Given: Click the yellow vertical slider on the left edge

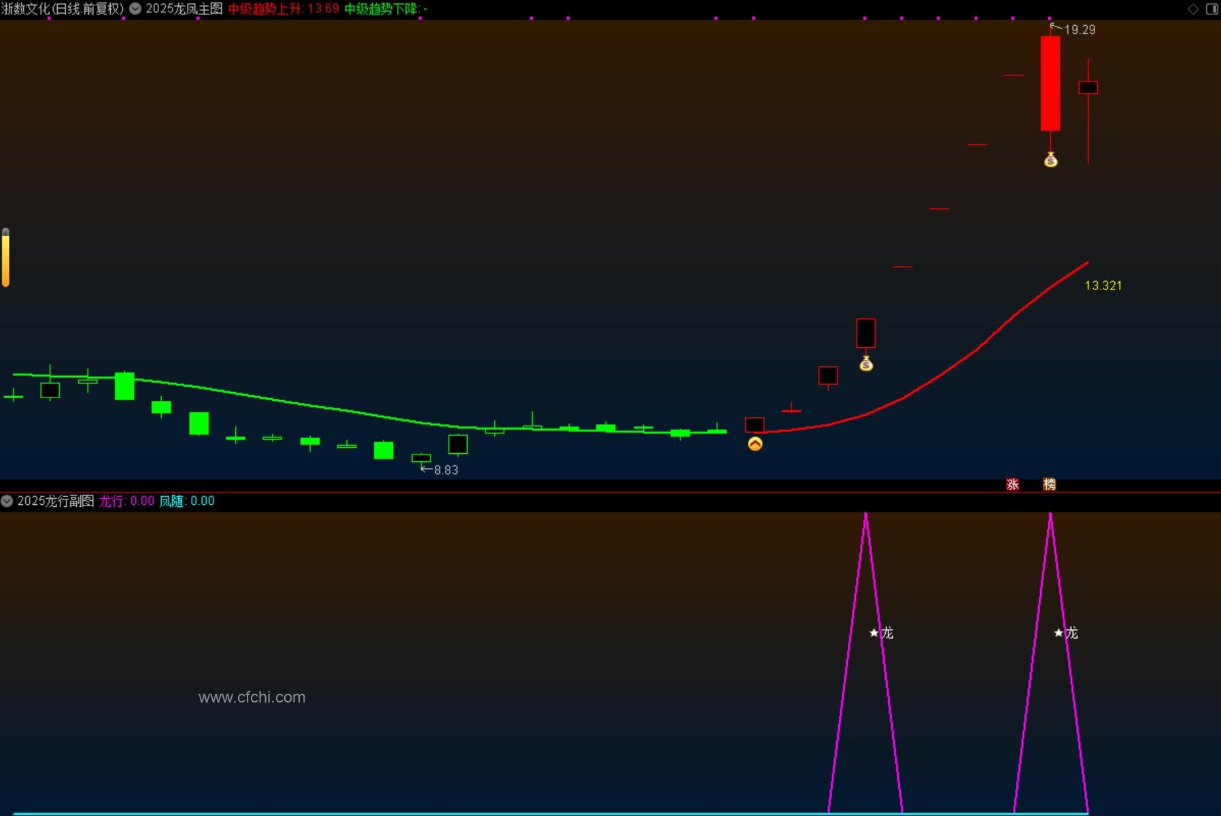Looking at the screenshot, I should pyautogui.click(x=5, y=258).
